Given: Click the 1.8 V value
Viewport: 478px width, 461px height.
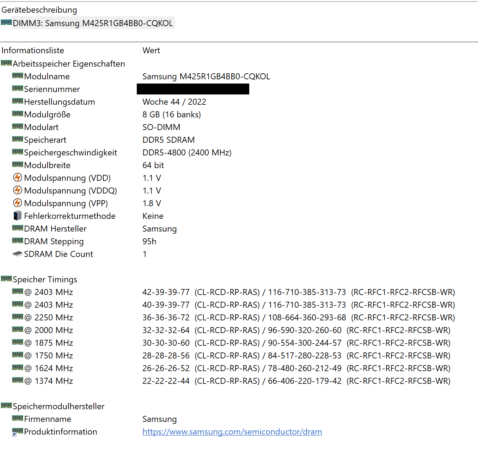Looking at the screenshot, I should tap(152, 203).
